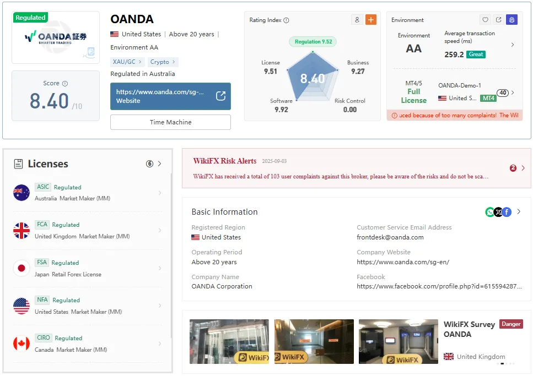Click the Facebook social icon

pos(507,212)
